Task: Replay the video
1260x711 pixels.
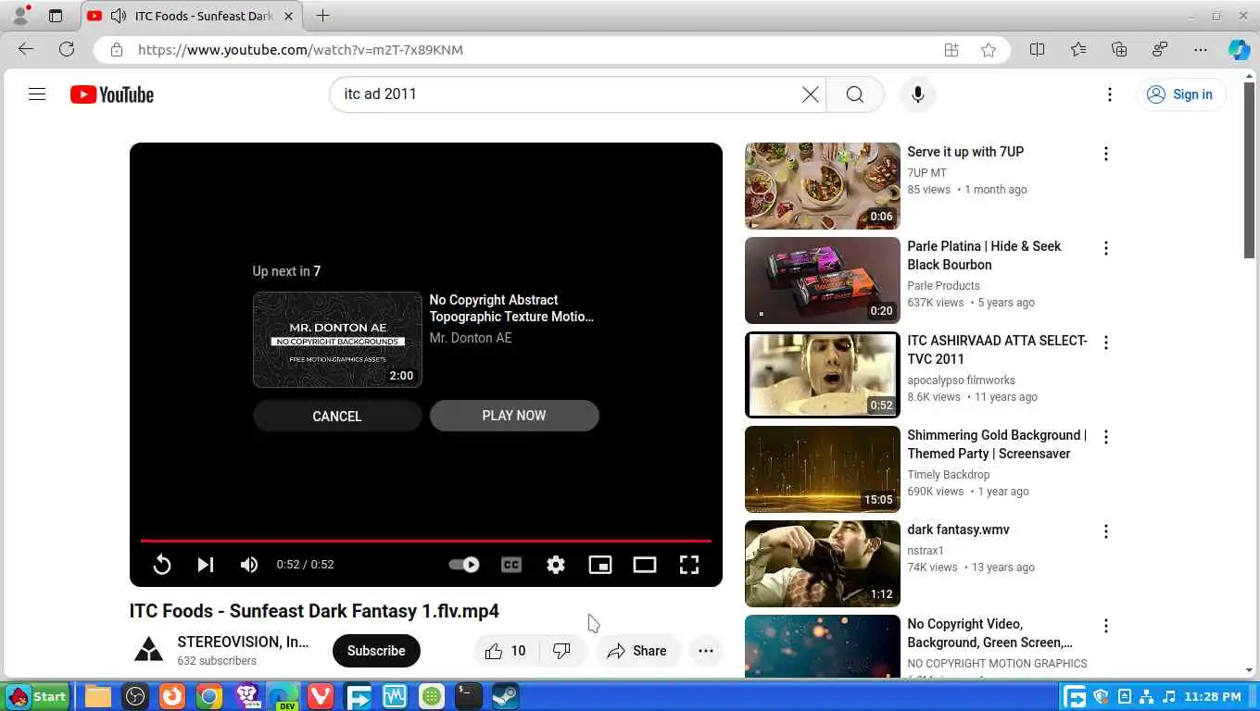Action: [x=161, y=565]
